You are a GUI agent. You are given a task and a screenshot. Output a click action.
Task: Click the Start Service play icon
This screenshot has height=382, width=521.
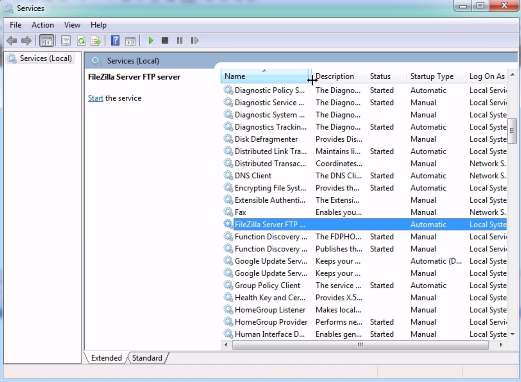coord(150,41)
